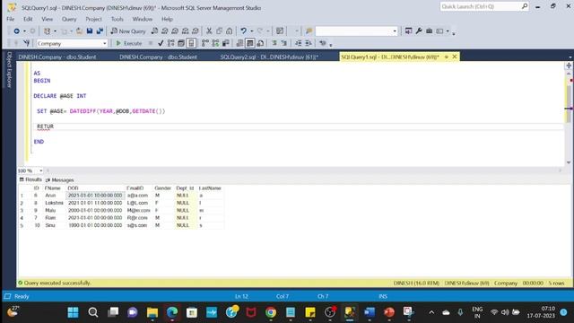Click the Decrease Indent icon
This screenshot has width=574, height=323.
point(299,43)
